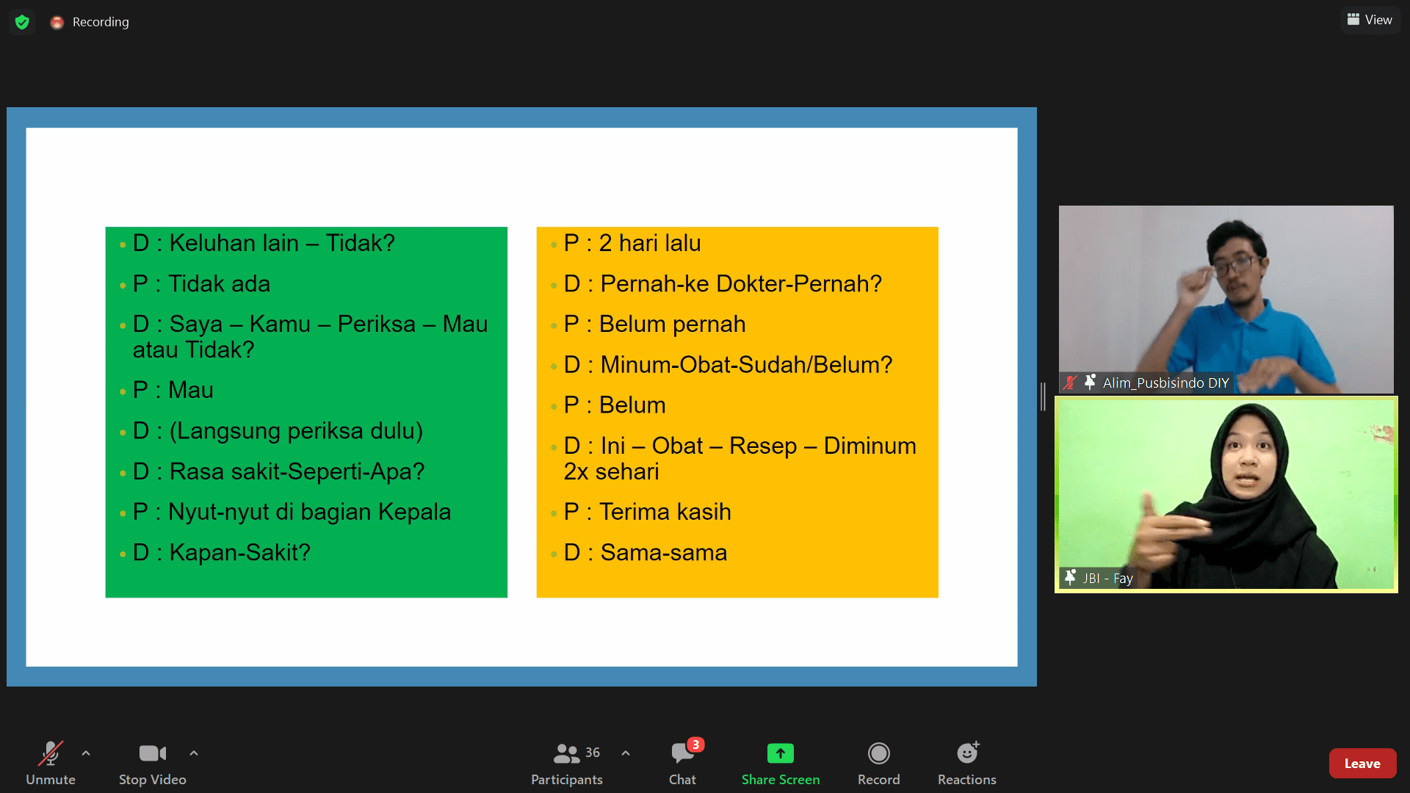Click the unread chat badge showing 3

(x=695, y=744)
